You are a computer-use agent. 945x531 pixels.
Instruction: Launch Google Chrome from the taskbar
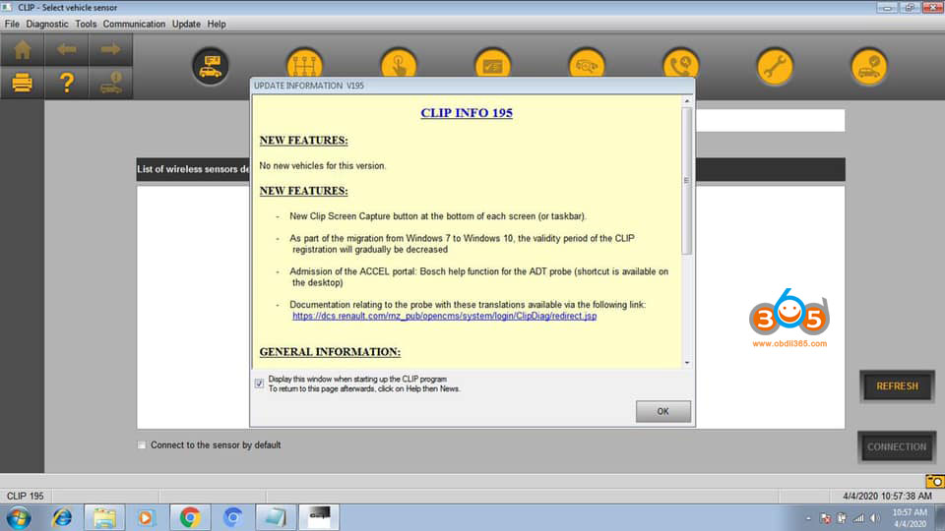190,518
